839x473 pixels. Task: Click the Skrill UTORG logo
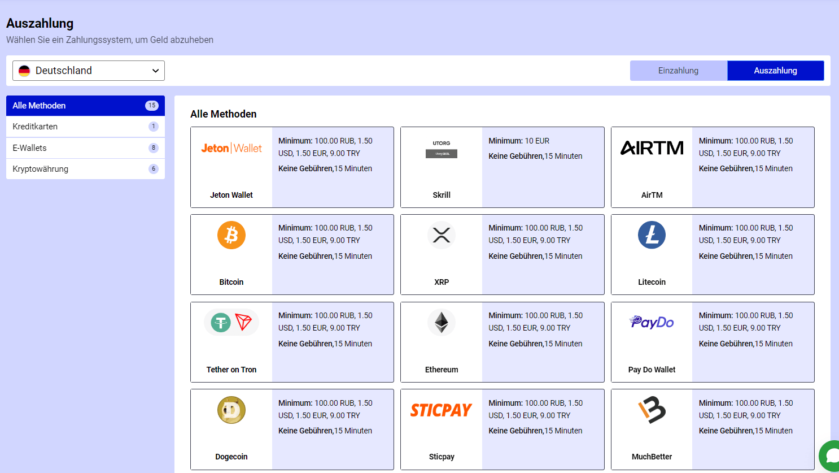[442, 149]
